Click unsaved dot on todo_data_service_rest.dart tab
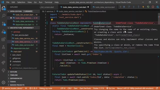 (88, 7)
